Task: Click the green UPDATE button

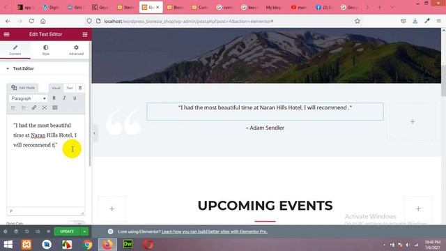Action: [x=67, y=231]
